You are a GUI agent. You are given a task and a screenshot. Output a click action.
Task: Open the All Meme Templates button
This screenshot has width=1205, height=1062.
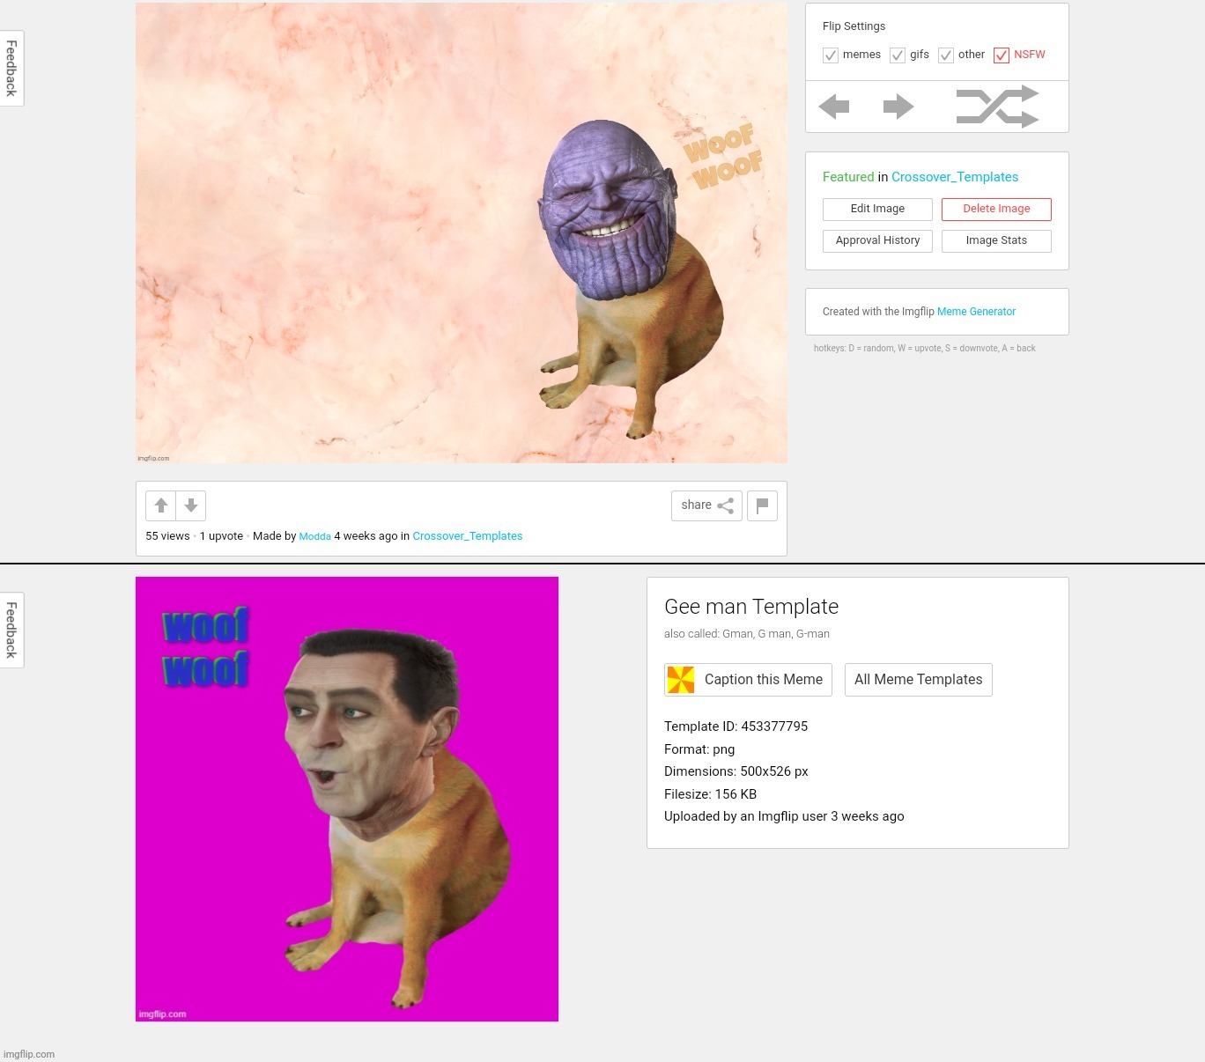coord(918,680)
